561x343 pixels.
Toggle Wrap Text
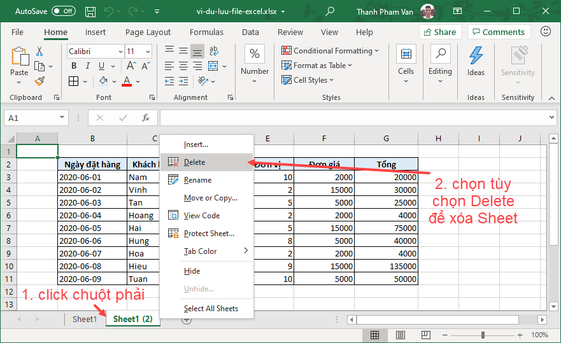pos(213,51)
